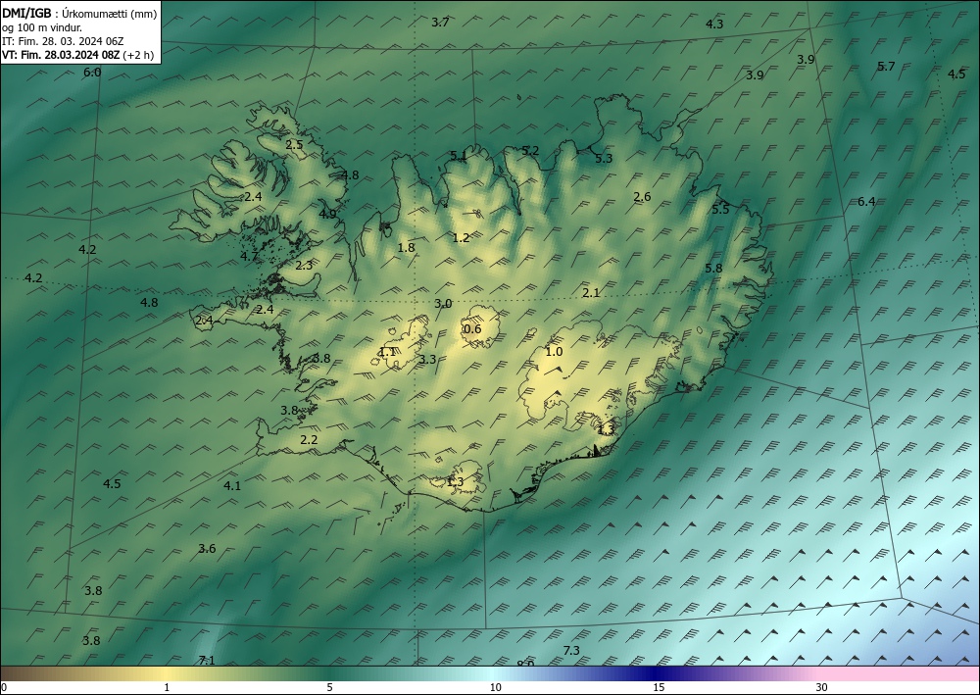
Task: Click the 3.3 value in central Iceland
Action: point(427,360)
